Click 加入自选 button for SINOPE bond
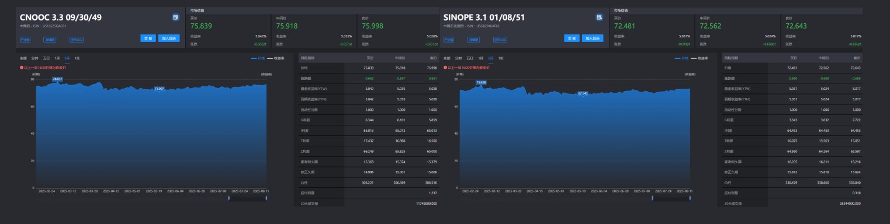The height and width of the screenshot is (224, 890). click(x=593, y=38)
